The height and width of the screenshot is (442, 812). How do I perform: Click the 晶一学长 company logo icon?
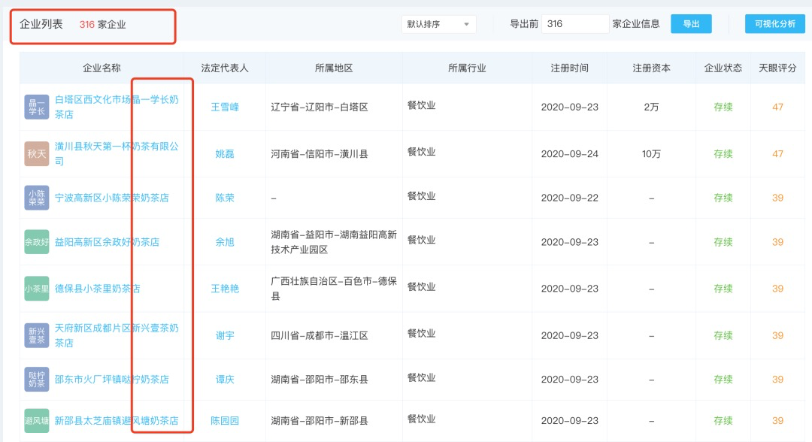tap(37, 107)
